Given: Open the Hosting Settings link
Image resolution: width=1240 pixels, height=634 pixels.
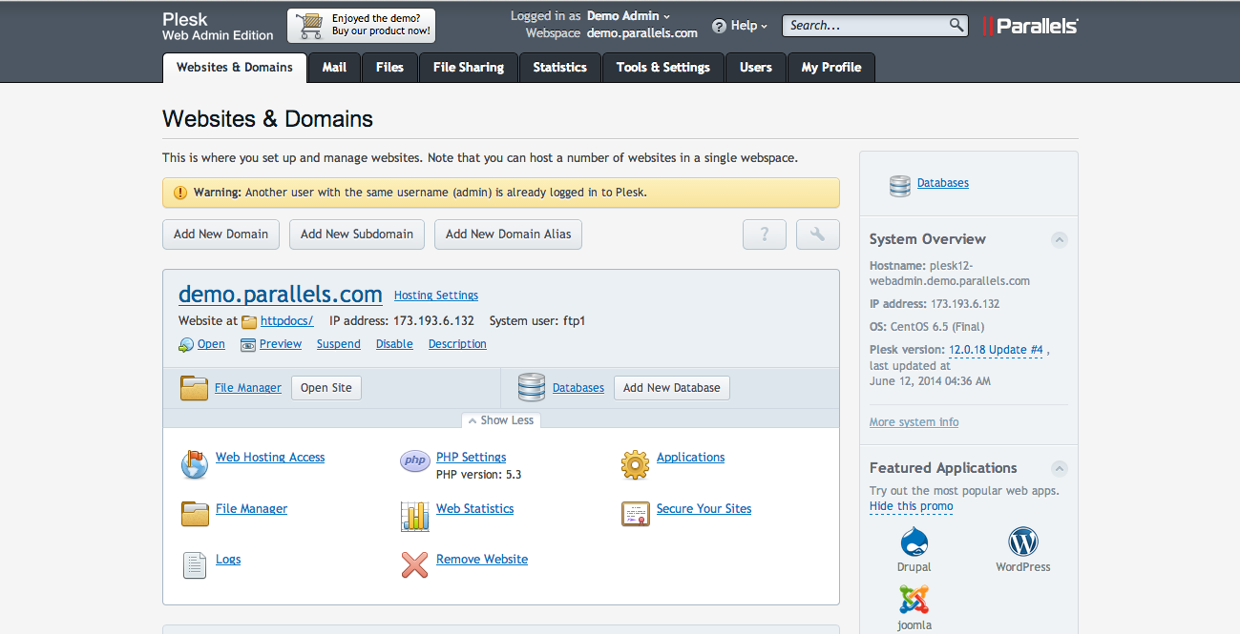Looking at the screenshot, I should coord(436,296).
